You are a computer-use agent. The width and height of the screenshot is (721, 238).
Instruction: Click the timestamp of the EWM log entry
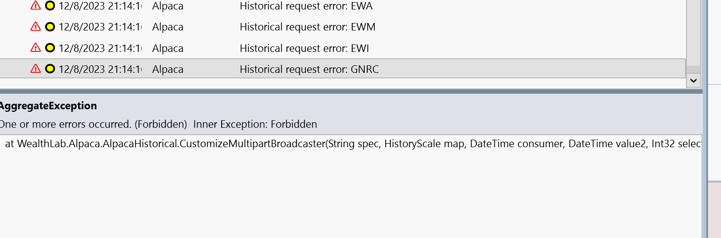pyautogui.click(x=100, y=27)
